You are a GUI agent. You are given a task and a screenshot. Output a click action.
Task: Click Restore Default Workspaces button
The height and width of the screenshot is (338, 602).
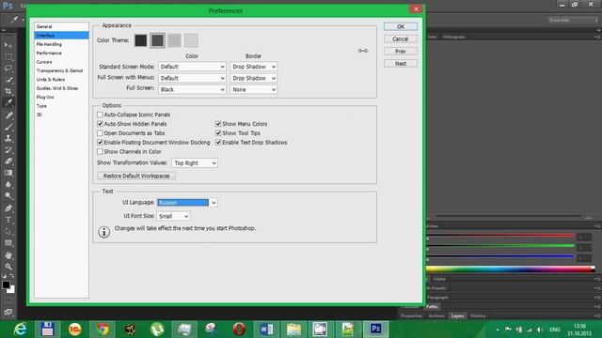(x=136, y=176)
